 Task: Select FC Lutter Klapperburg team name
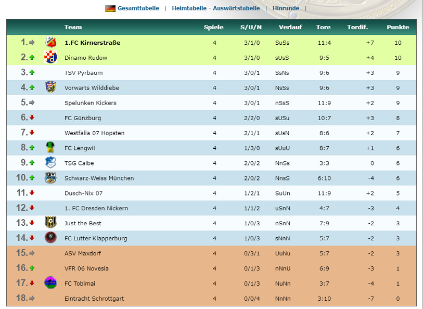[x=96, y=239]
